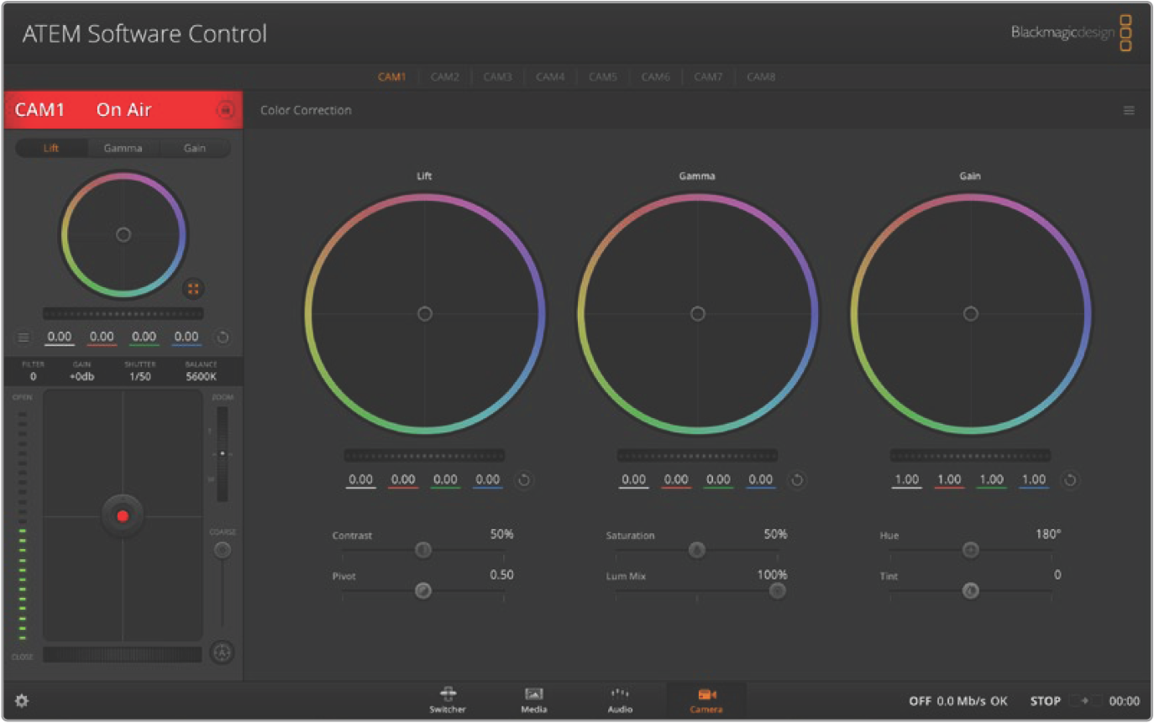The width and height of the screenshot is (1154, 723).
Task: Reset the small color wheel values
Action: coord(223,337)
